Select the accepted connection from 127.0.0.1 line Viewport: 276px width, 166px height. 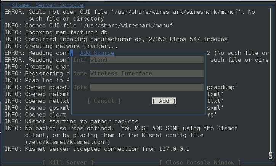pyautogui.click(x=97, y=149)
